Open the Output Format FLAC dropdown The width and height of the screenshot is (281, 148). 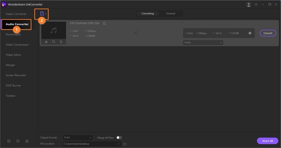[78, 138]
